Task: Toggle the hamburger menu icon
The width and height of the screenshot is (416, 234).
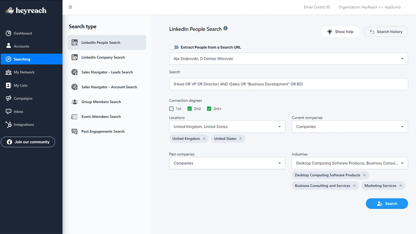Action: pos(70,7)
